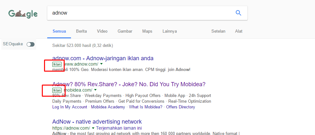The image size is (315, 135).
Task: Go to the Gambar tab
Action: (125, 31)
